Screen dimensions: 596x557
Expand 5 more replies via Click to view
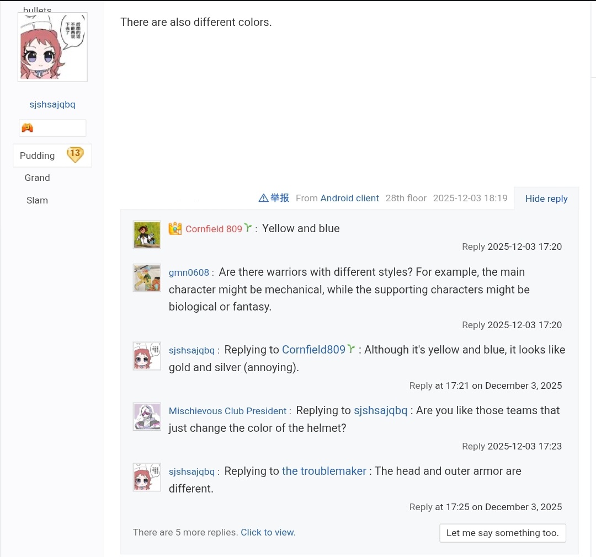pos(268,532)
